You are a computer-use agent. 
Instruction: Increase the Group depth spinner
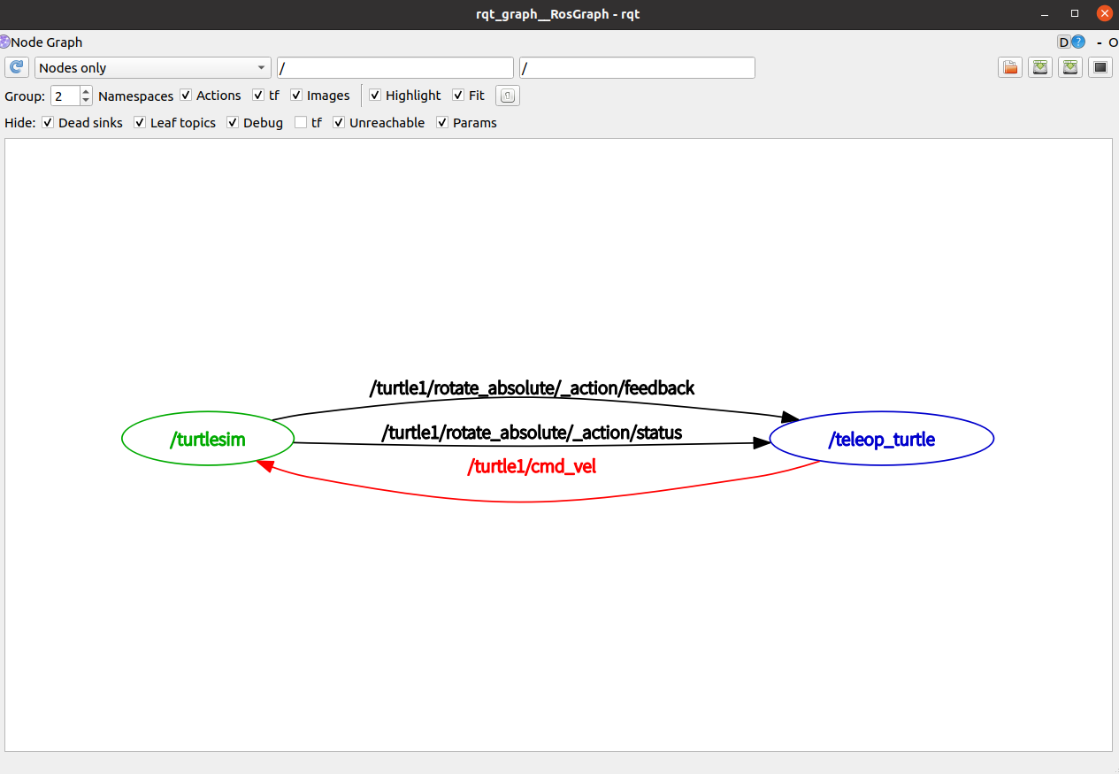tap(86, 90)
